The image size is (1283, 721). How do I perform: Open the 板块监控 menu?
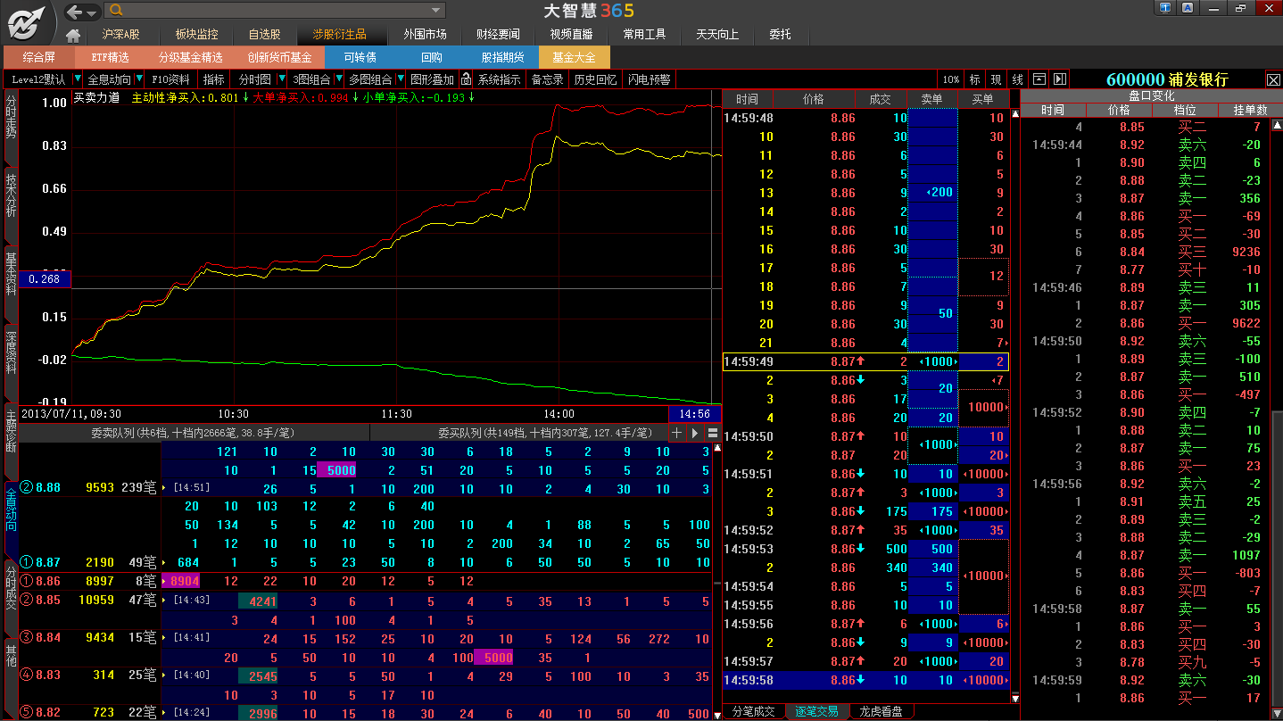(196, 35)
